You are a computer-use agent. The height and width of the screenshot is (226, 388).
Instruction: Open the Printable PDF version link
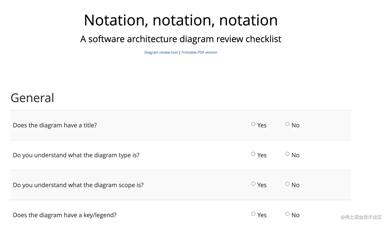pyautogui.click(x=199, y=53)
